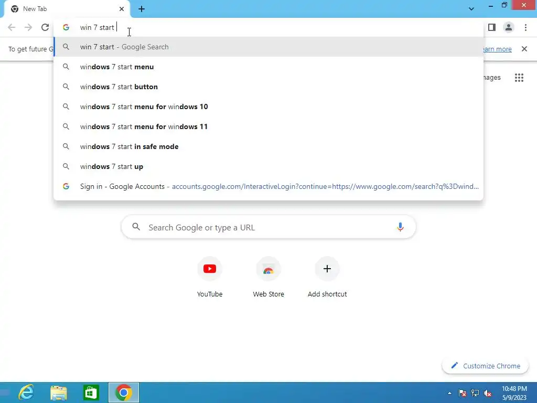
Task: Open Windows Store from taskbar
Action: point(91,393)
